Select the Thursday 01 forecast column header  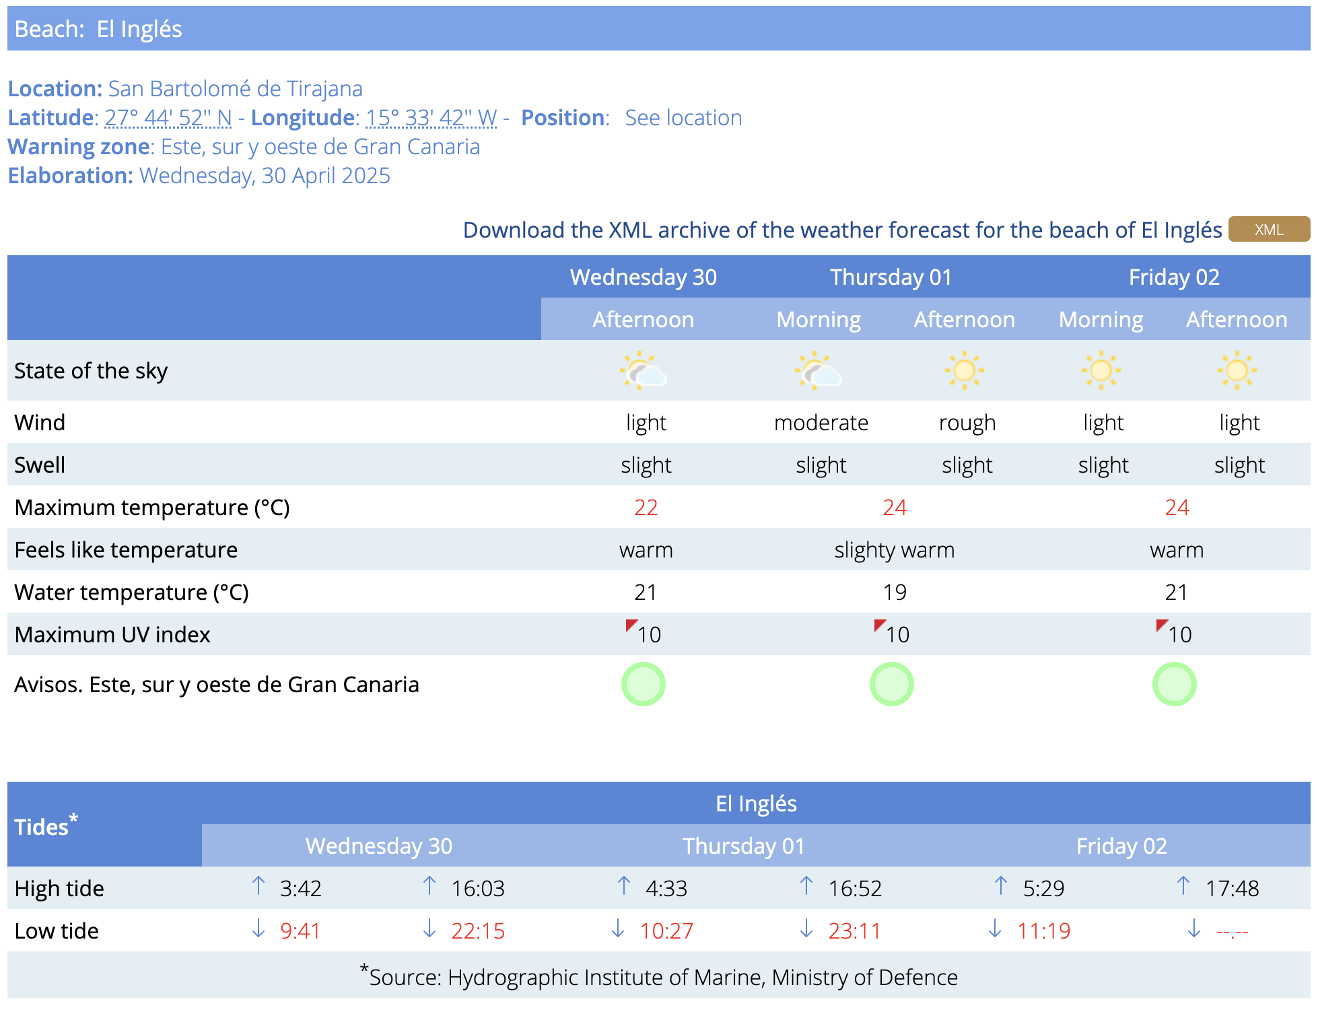pos(891,277)
